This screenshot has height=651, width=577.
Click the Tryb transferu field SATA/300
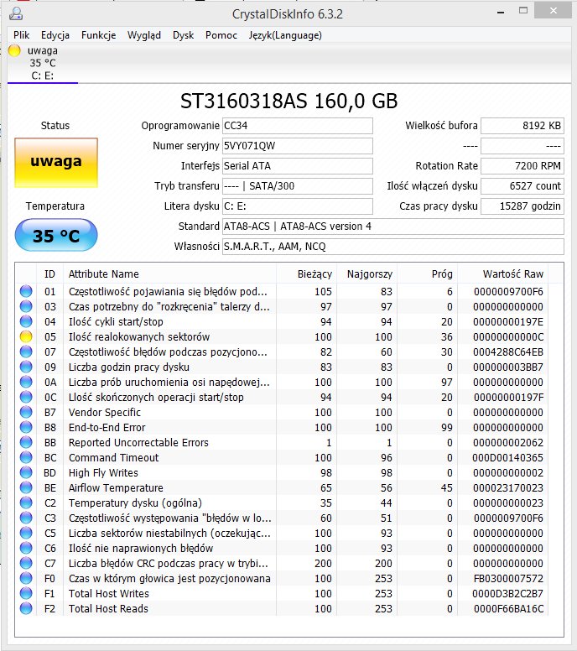coord(298,186)
